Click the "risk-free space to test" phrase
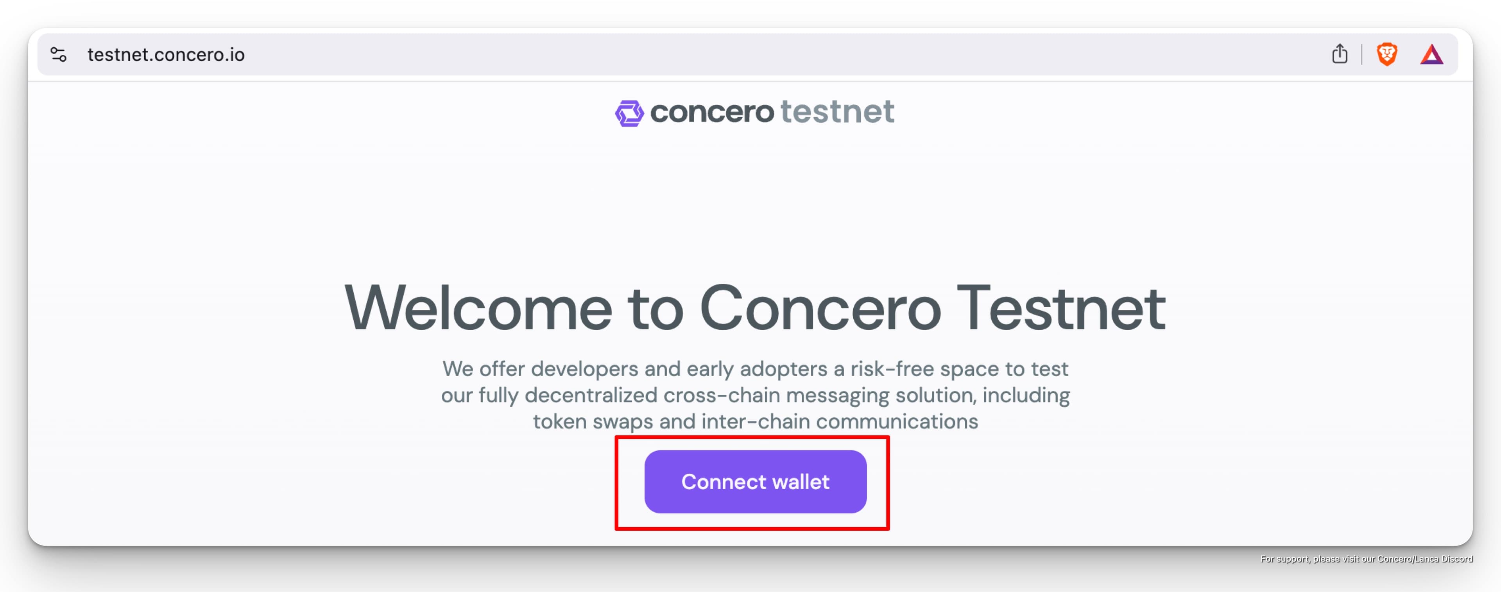This screenshot has height=592, width=1501. pyautogui.click(x=959, y=369)
